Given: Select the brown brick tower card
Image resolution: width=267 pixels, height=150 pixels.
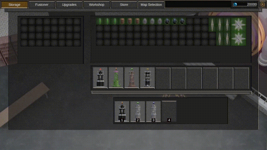Looking at the screenshot, I should pos(132,78).
